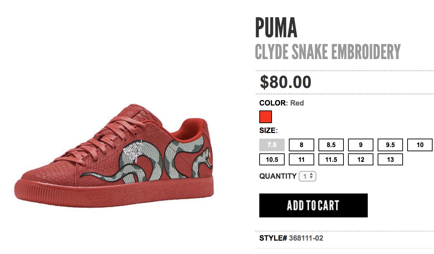Add the shoe to cart
434x254 pixels.
click(x=314, y=205)
